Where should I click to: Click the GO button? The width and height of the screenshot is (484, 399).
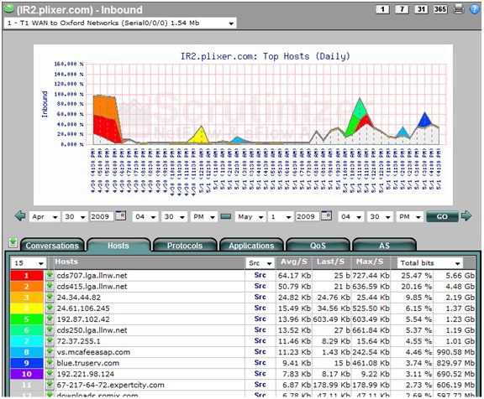442,216
